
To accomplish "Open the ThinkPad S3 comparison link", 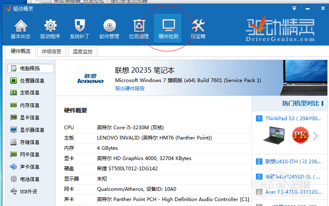I will [x=293, y=119].
